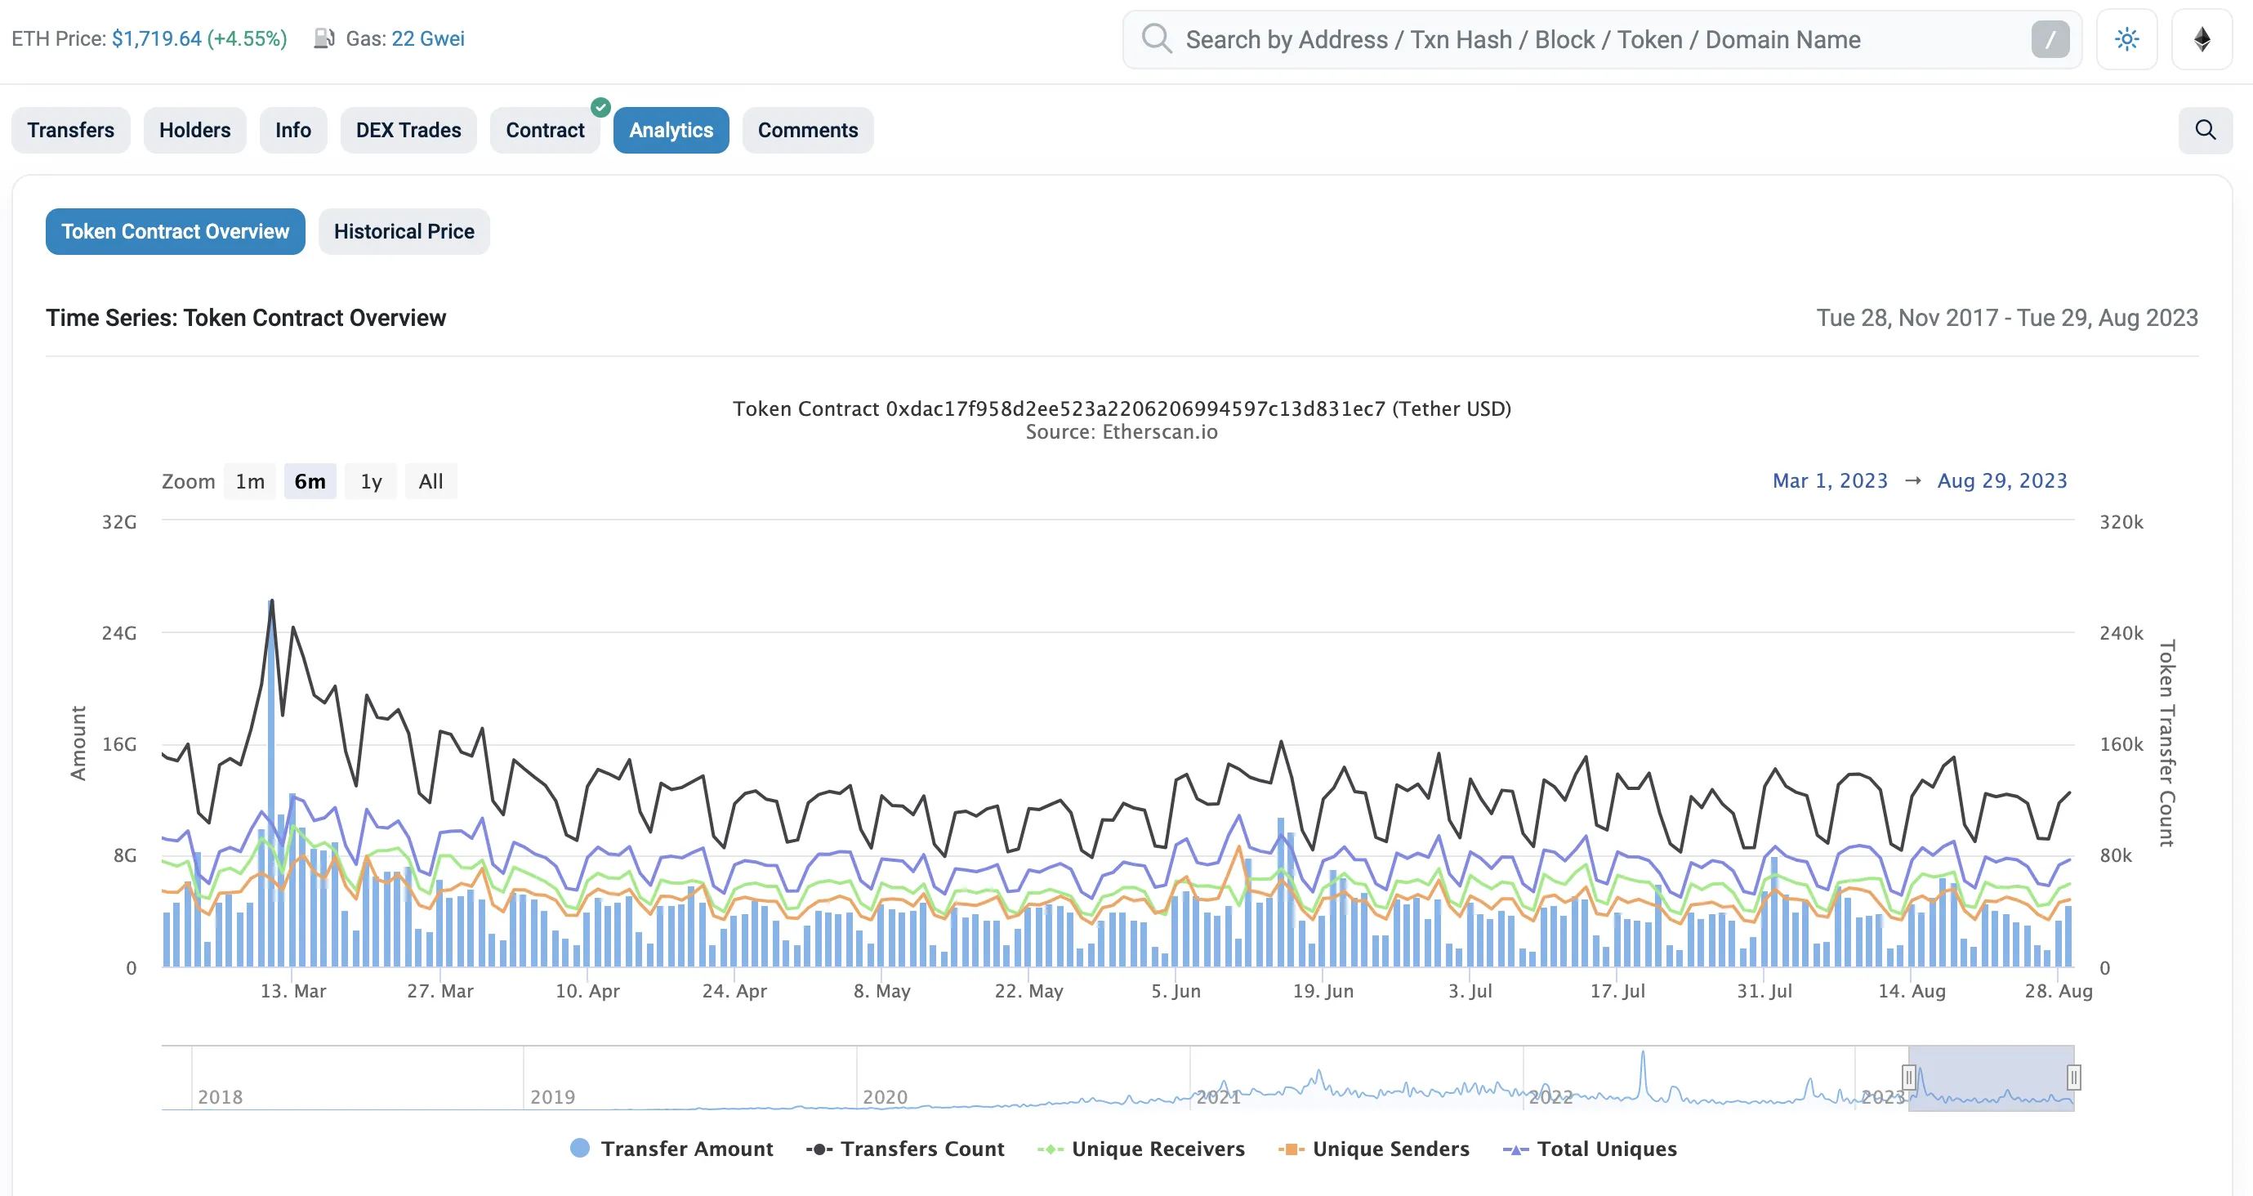
Task: Select the Token Contract Overview button
Action: tap(176, 231)
